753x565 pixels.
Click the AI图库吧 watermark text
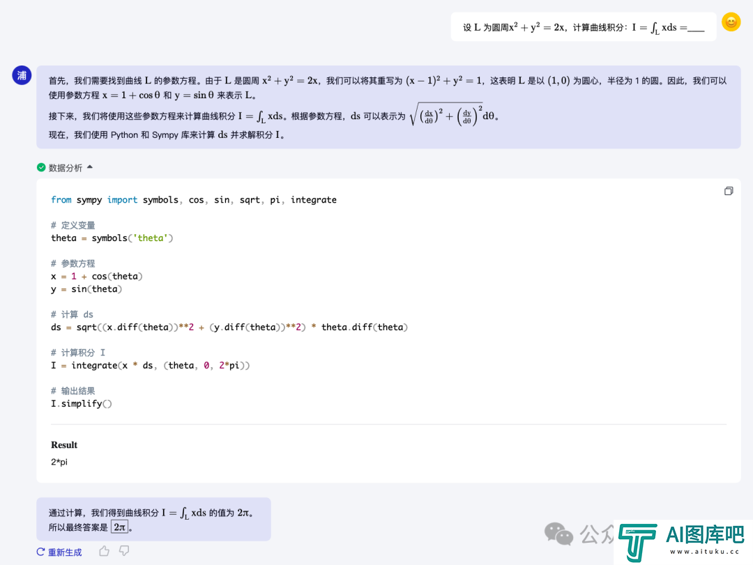704,534
